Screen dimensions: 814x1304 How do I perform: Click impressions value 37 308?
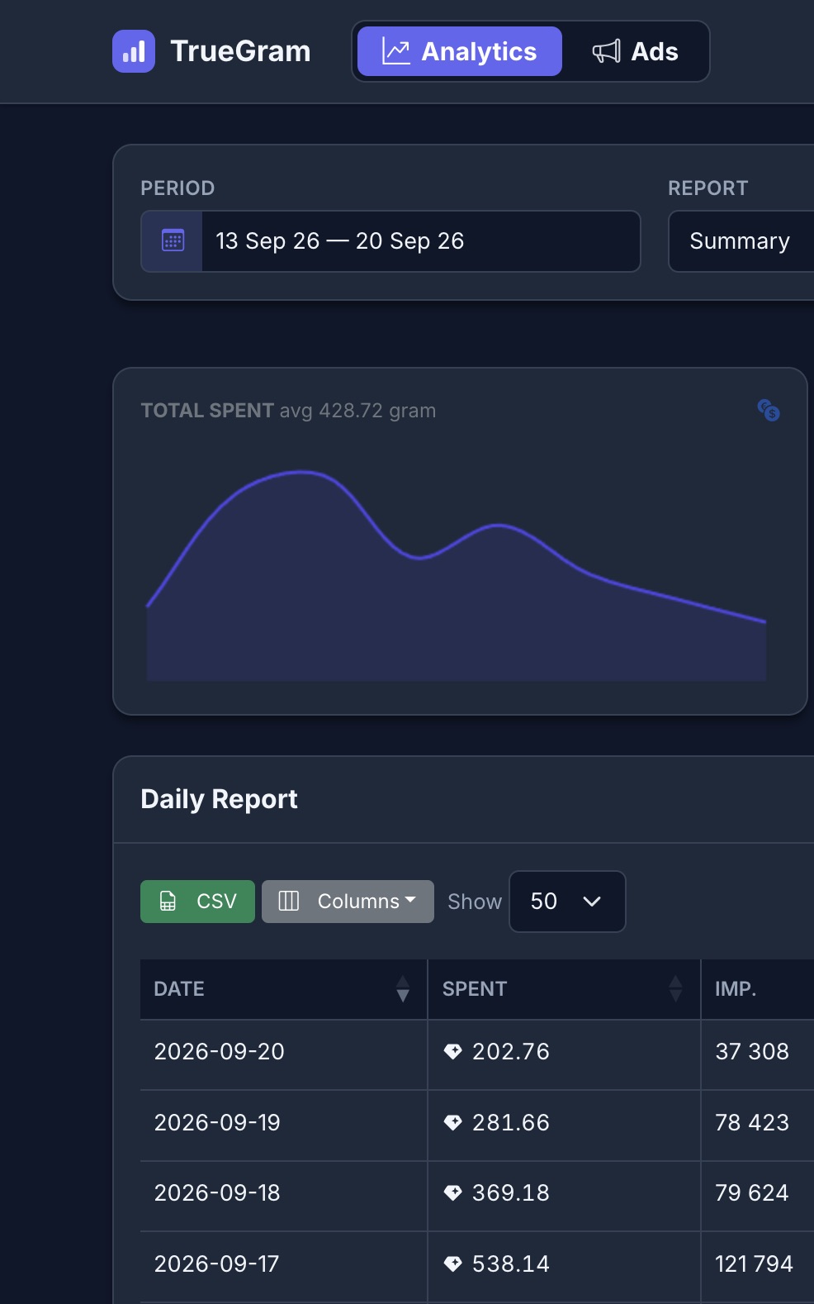752,1052
